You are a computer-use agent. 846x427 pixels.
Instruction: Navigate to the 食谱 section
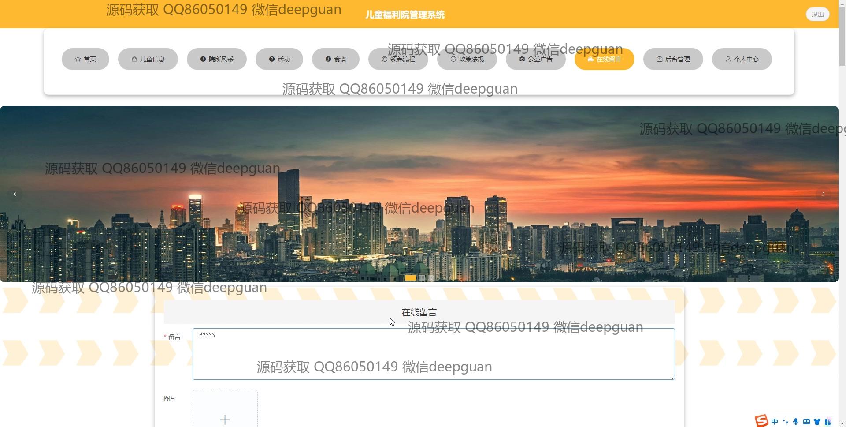click(x=336, y=59)
